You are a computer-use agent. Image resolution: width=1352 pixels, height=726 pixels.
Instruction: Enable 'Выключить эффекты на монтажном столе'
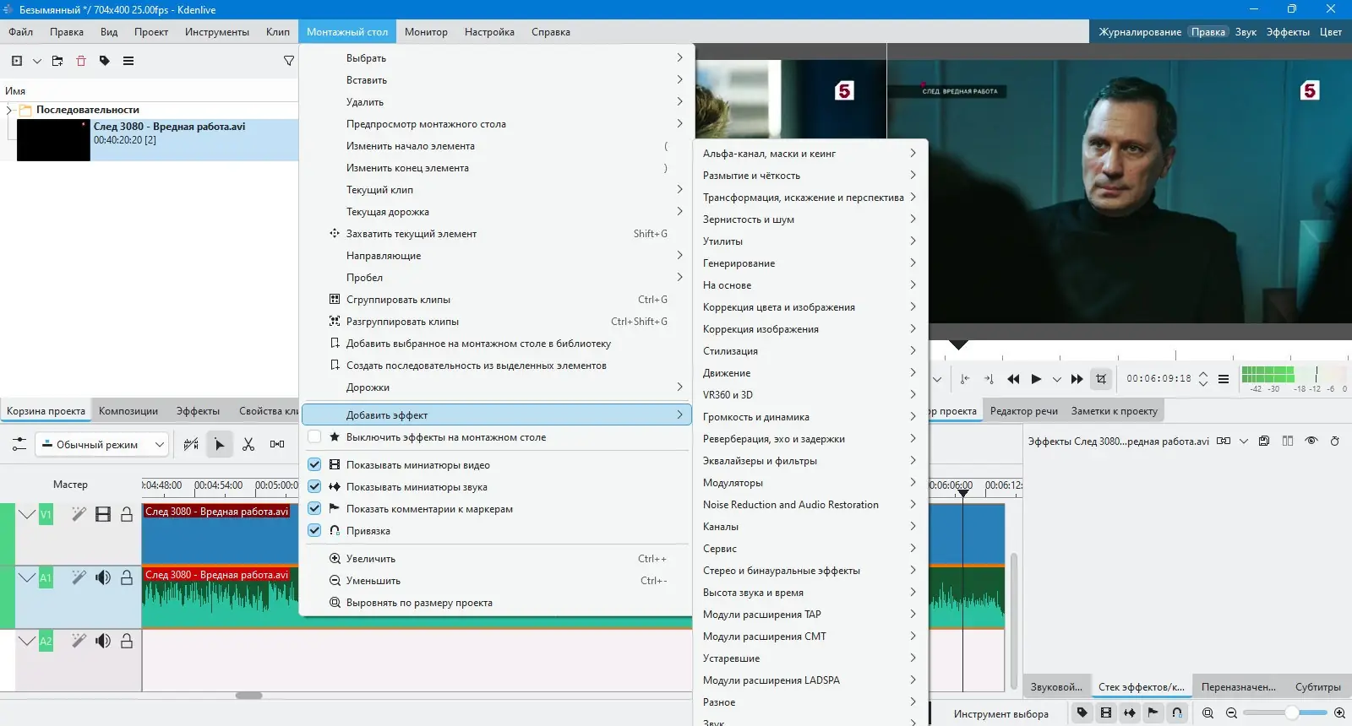tap(314, 437)
